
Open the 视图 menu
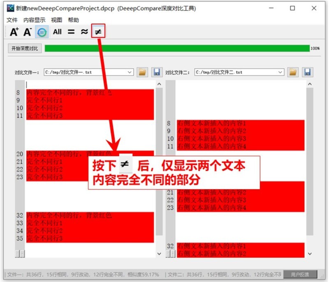pyautogui.click(x=57, y=20)
